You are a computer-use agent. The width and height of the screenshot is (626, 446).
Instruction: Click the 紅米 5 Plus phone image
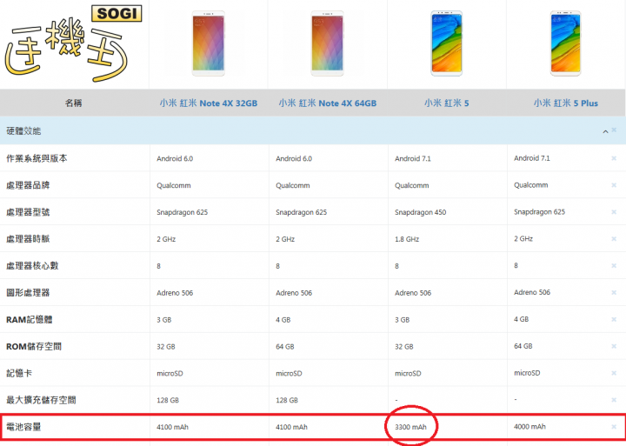coord(566,43)
